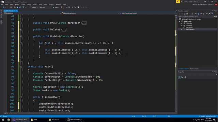The height and width of the screenshot is (122, 218).
Task: Click the collapsed ellipsis box after Delete
Action: click(64, 29)
